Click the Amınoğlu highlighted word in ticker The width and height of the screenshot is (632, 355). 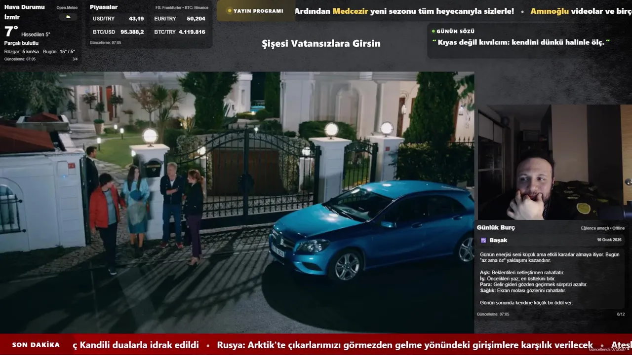pos(550,11)
